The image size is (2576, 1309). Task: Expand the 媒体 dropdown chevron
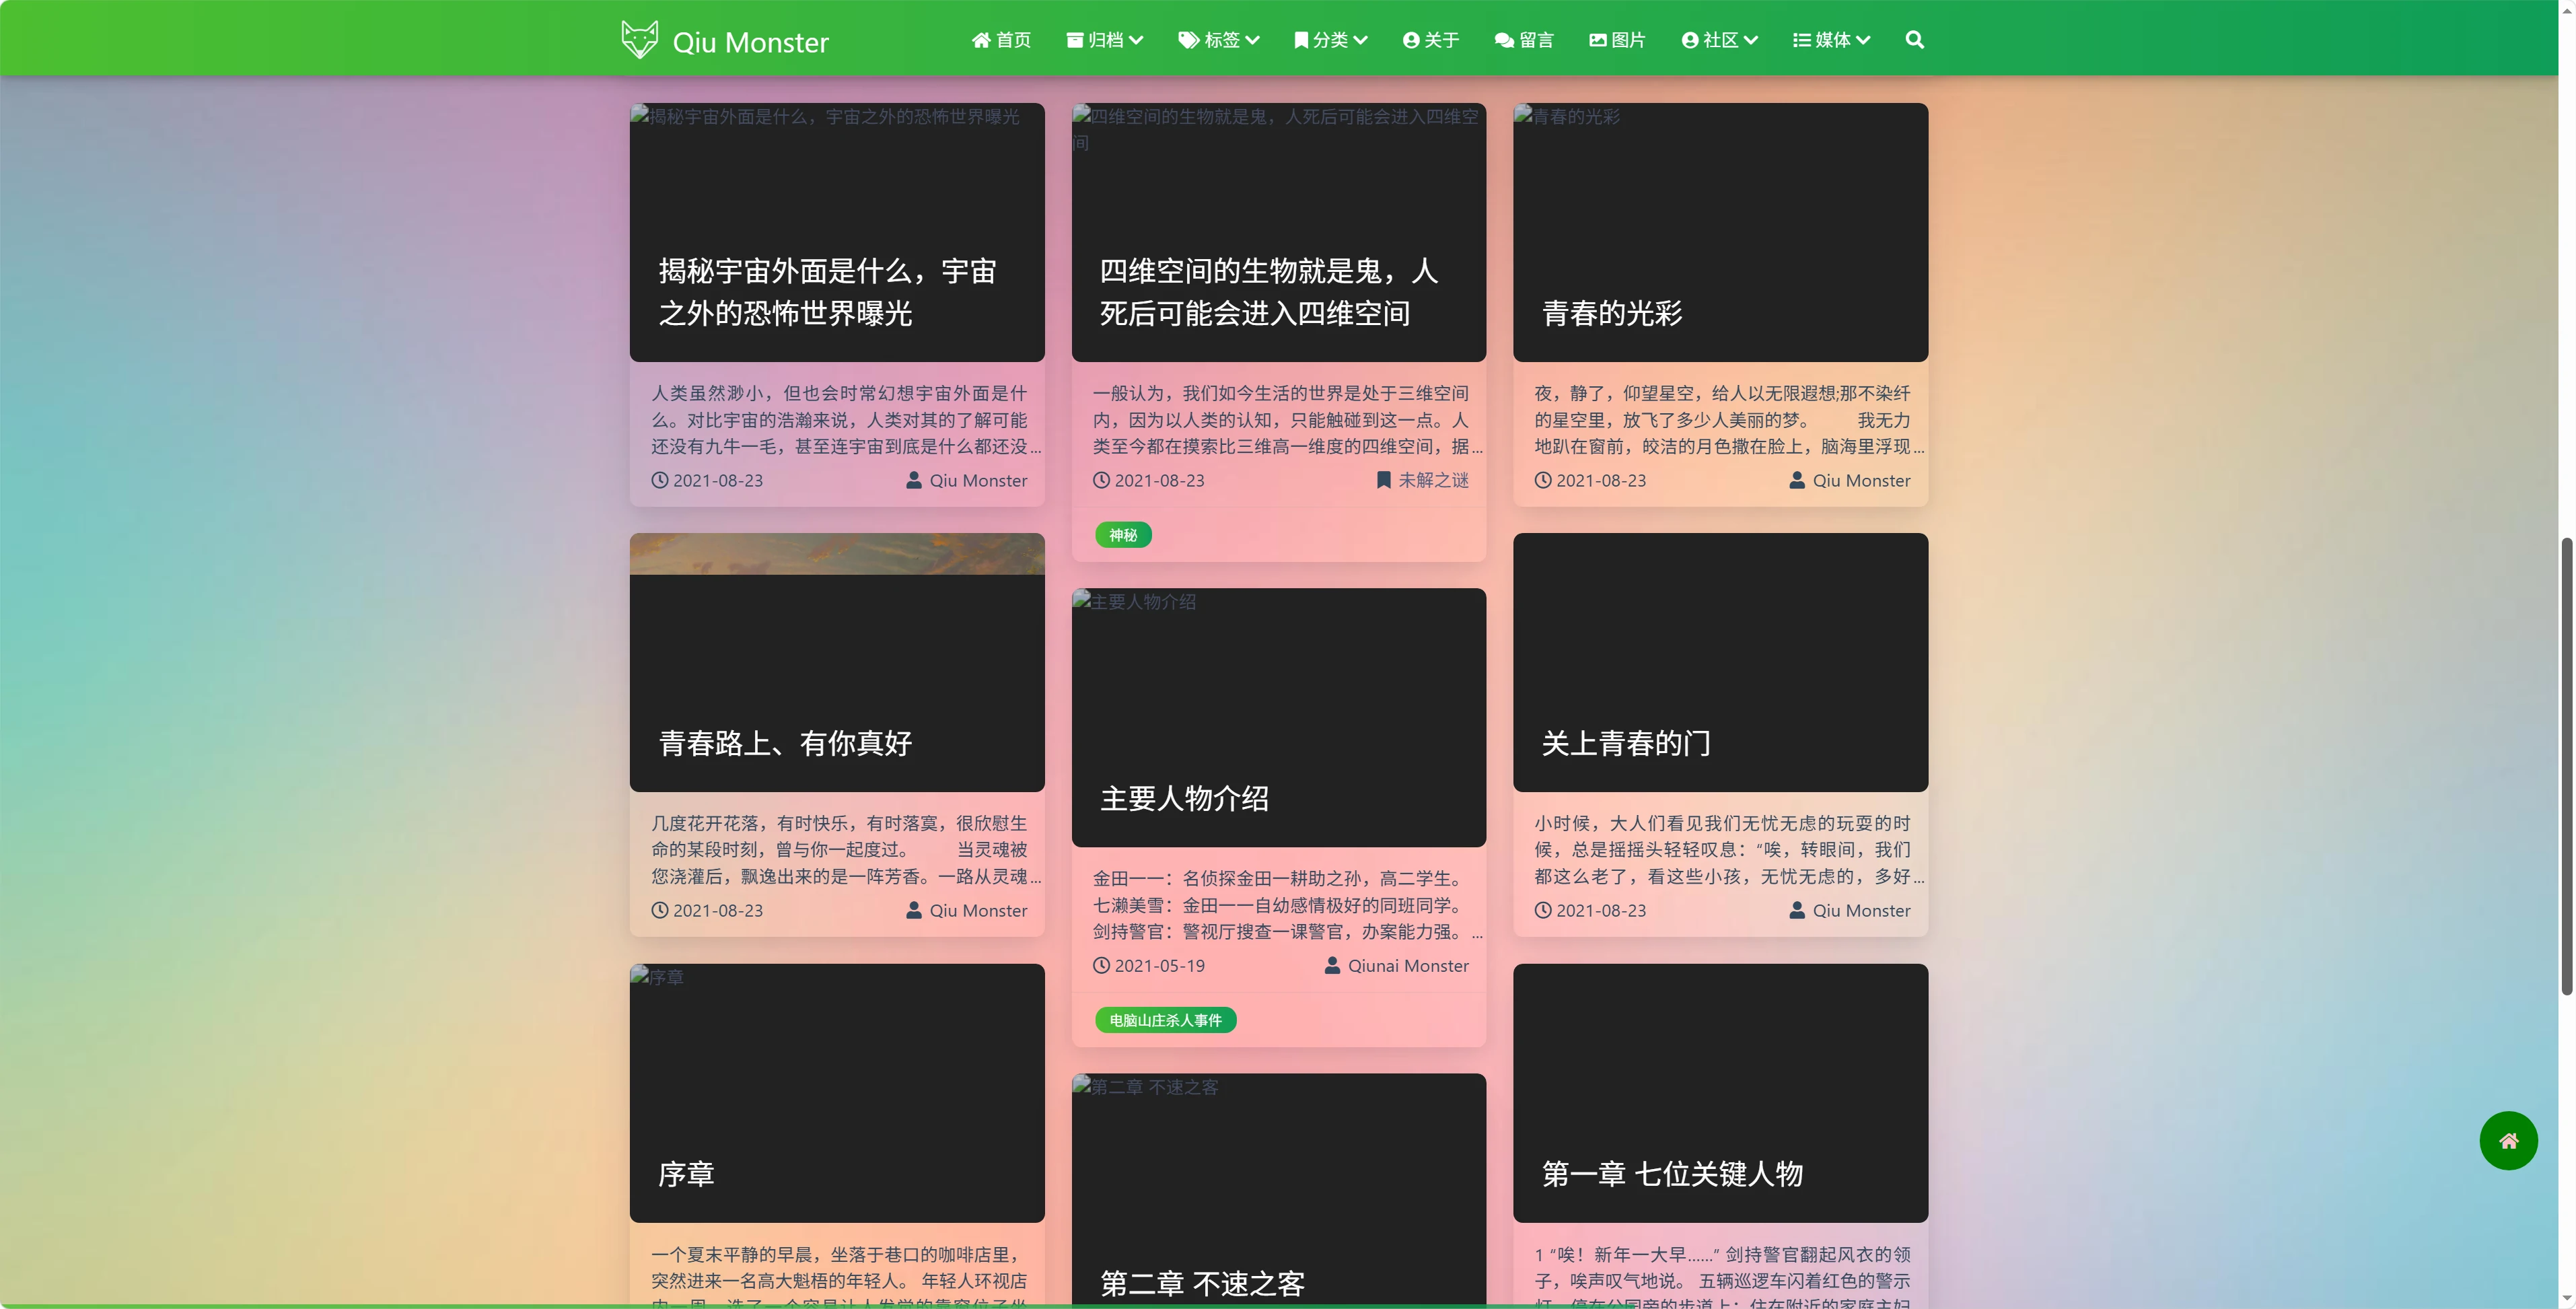click(1862, 40)
